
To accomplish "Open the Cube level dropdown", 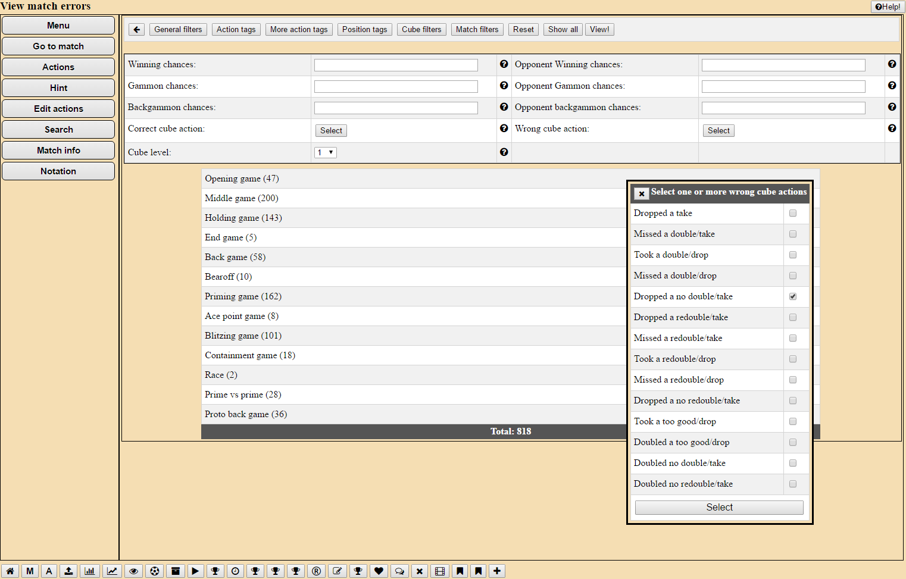I will pyautogui.click(x=326, y=153).
